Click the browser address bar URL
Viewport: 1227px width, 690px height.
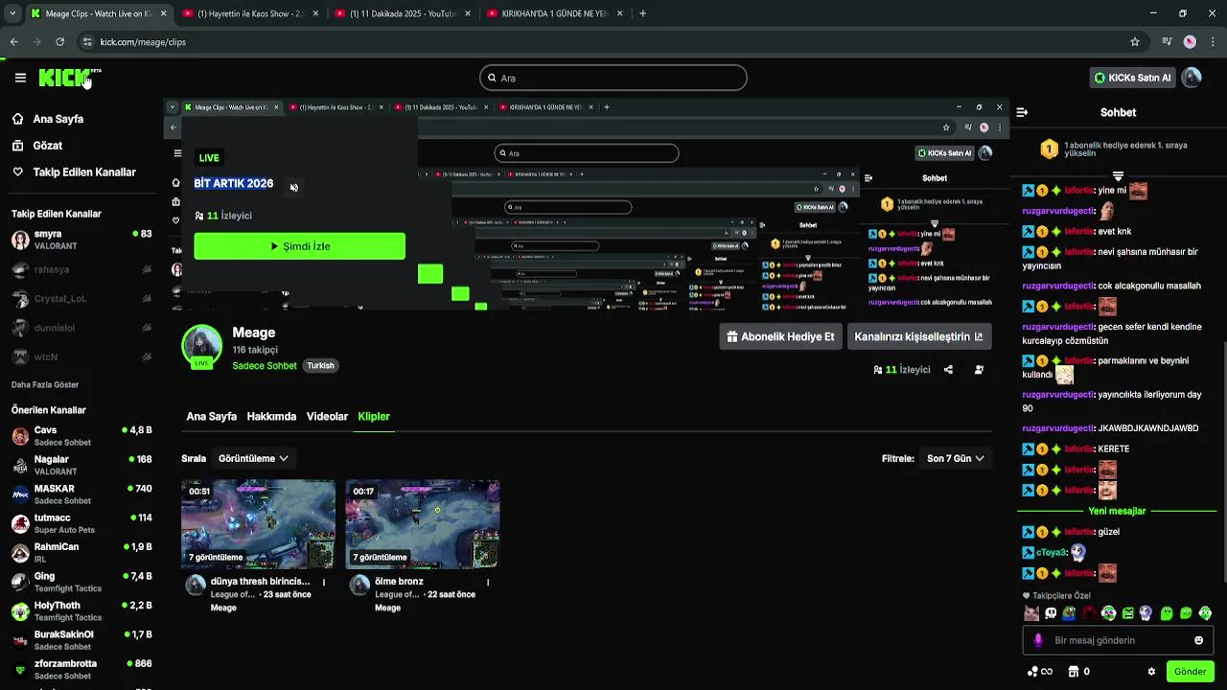point(144,42)
